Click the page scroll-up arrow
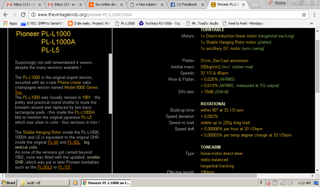This screenshot has width=320, height=187. (317, 31)
